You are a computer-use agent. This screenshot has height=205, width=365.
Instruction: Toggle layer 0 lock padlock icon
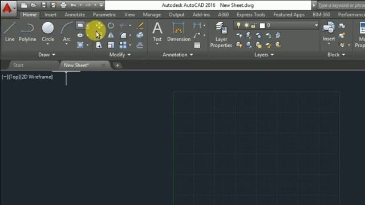click(254, 25)
